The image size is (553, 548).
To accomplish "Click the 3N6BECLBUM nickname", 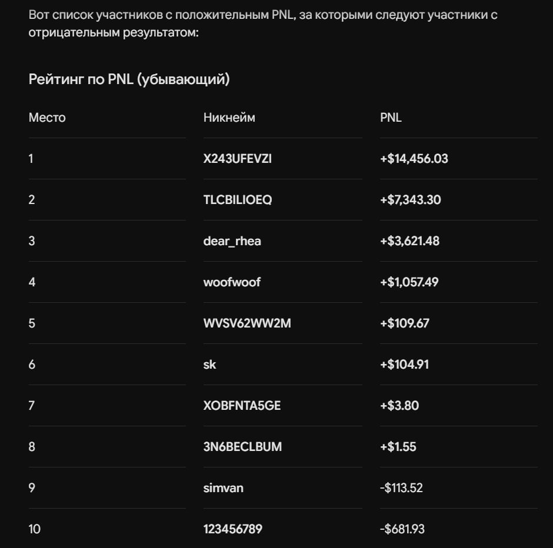I will coord(242,447).
